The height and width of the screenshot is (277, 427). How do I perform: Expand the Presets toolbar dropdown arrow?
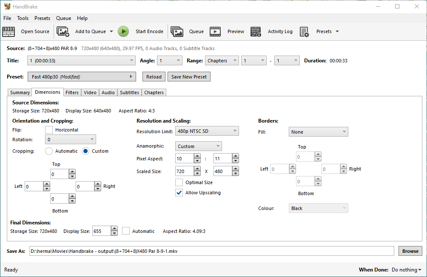click(x=337, y=31)
